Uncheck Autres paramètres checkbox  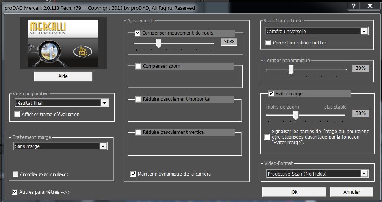tap(15, 192)
